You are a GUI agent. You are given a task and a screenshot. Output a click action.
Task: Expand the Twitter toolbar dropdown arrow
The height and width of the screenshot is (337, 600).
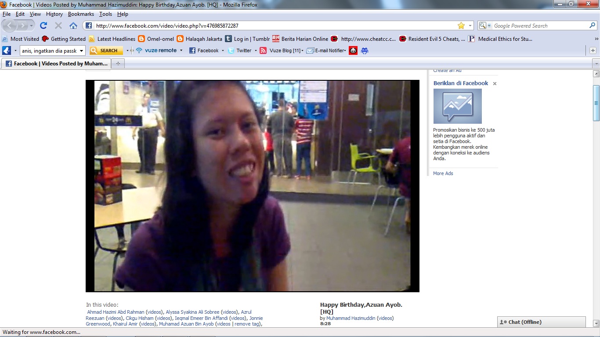point(256,50)
